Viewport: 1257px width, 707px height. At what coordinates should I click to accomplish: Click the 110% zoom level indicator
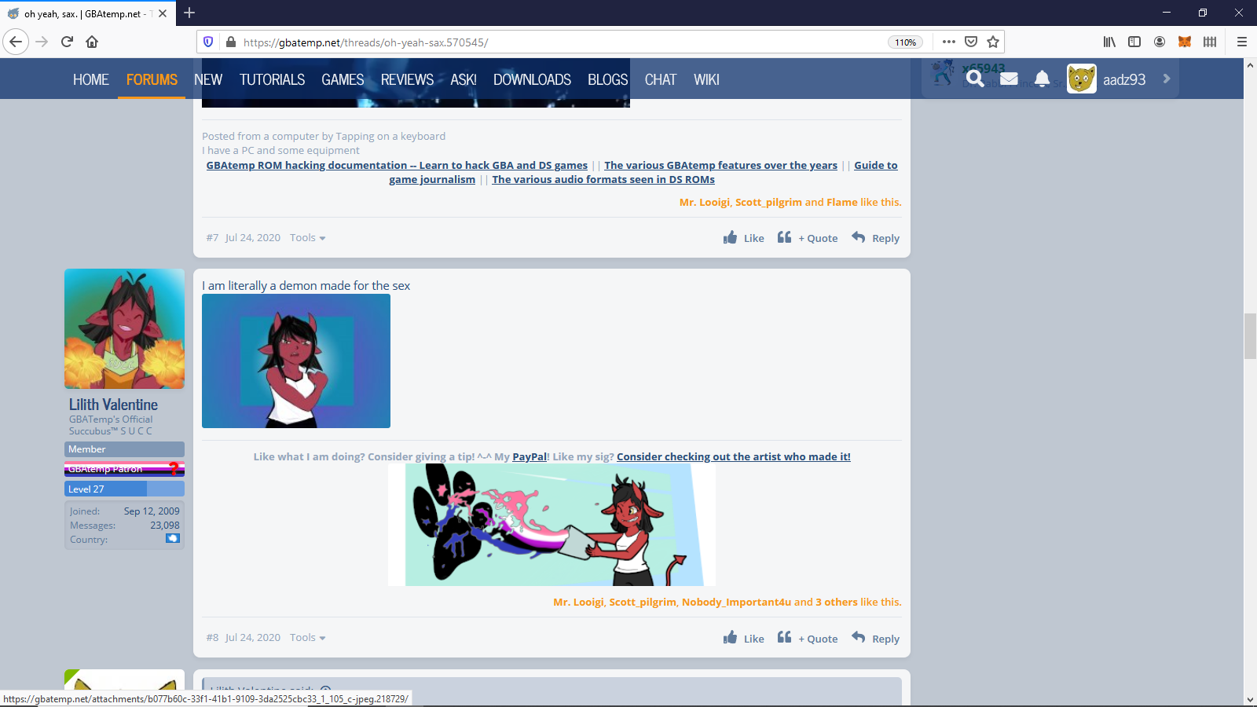pyautogui.click(x=905, y=42)
